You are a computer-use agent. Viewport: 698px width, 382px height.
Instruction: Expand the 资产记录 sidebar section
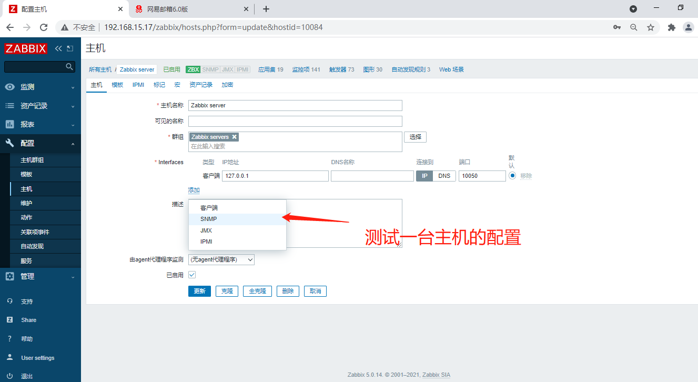41,106
